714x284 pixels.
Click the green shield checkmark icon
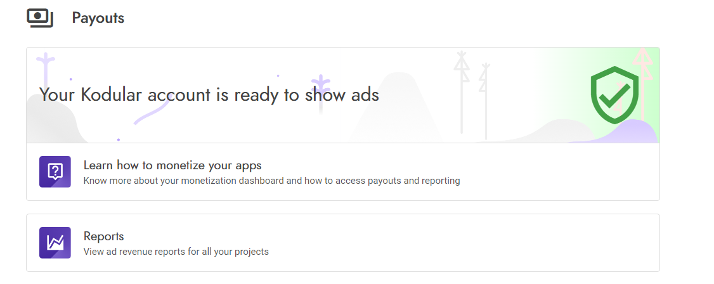614,94
